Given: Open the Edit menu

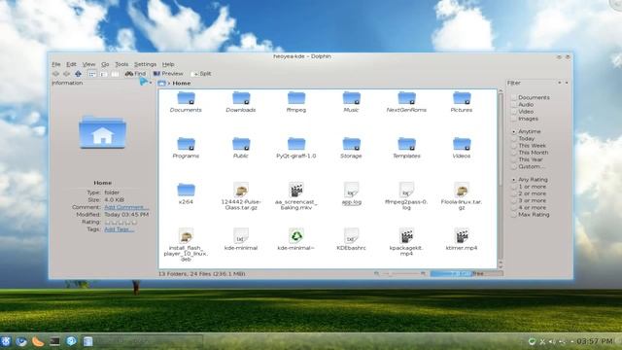Looking at the screenshot, I should click(x=71, y=64).
